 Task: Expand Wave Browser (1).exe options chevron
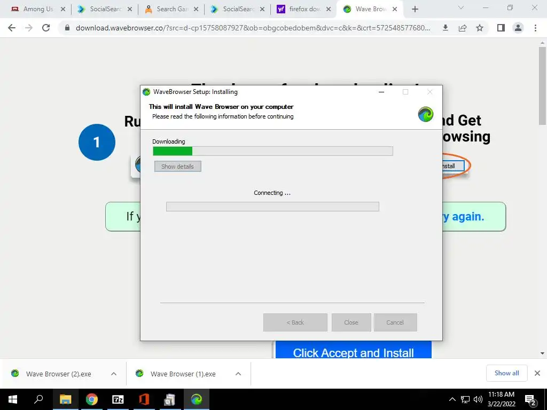click(x=238, y=374)
